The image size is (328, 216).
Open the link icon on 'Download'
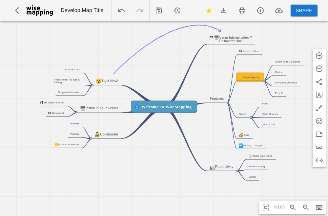(50, 113)
